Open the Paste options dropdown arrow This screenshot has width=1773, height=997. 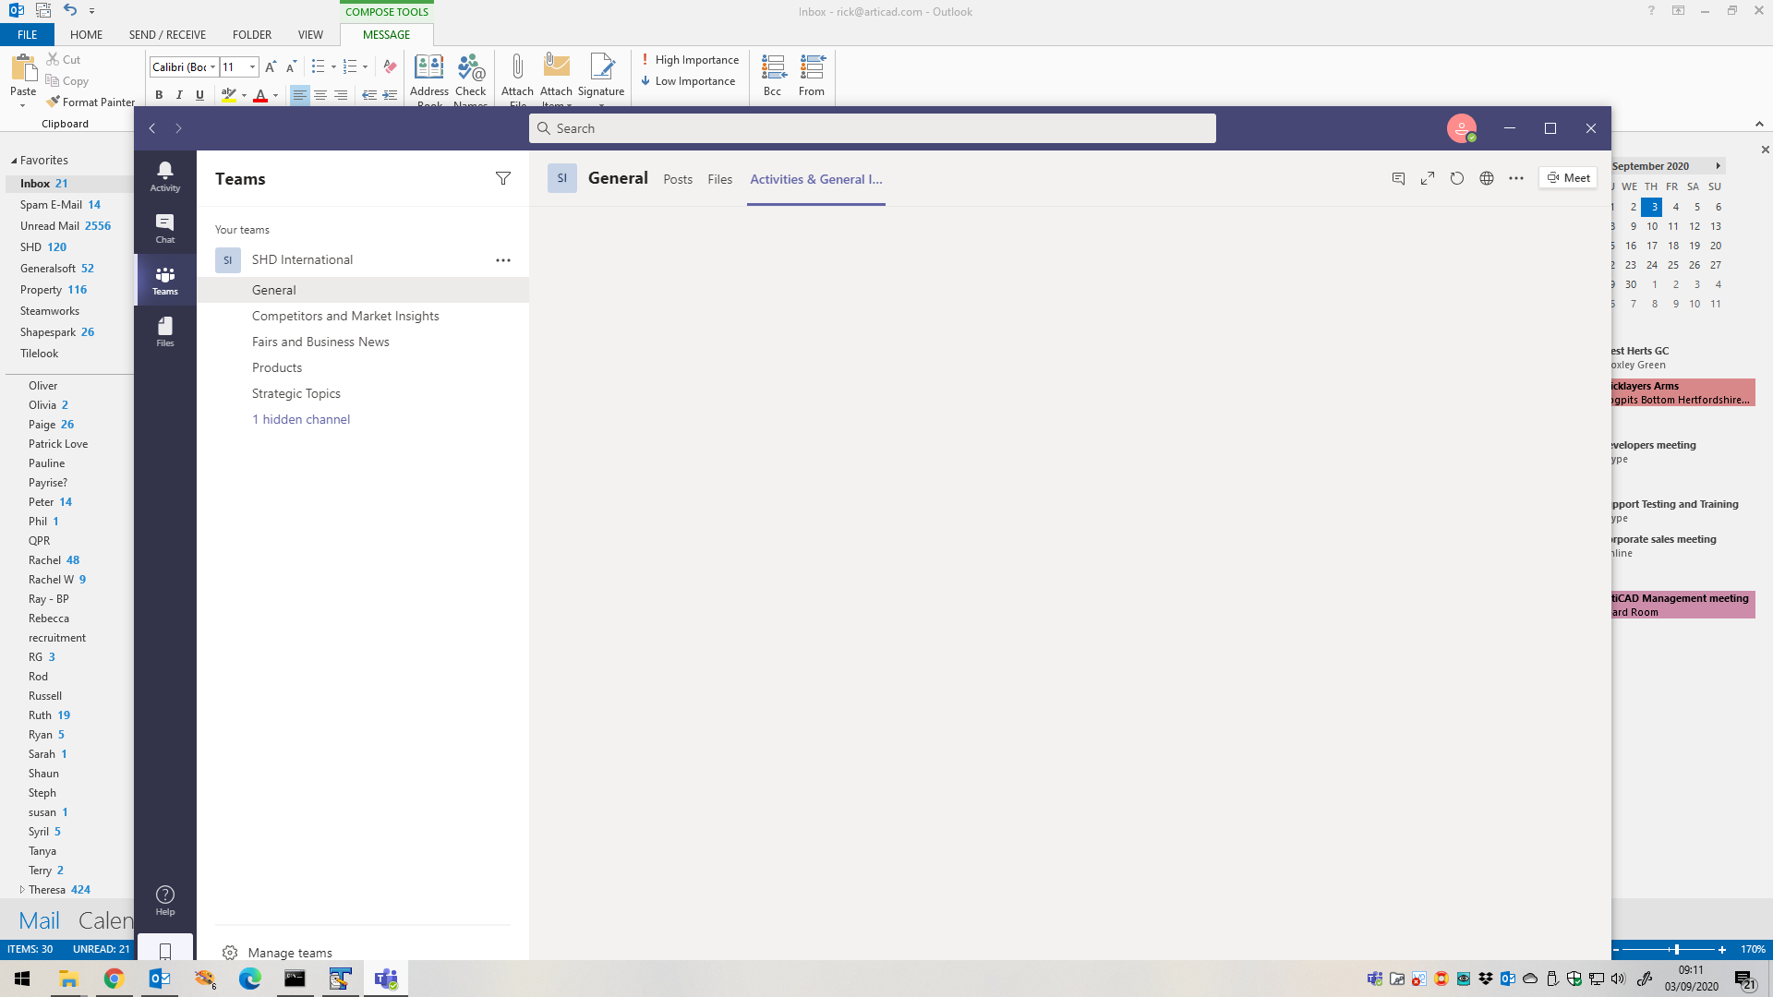(x=23, y=105)
